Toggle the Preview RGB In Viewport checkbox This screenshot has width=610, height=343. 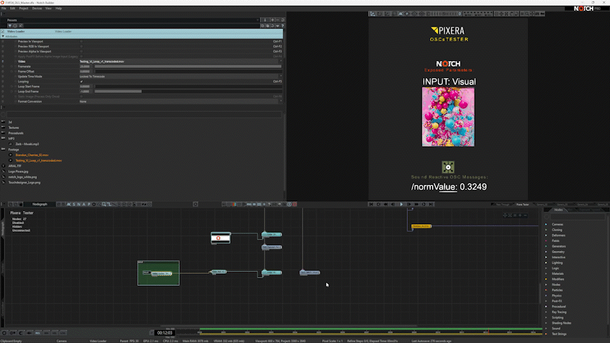coord(81,46)
